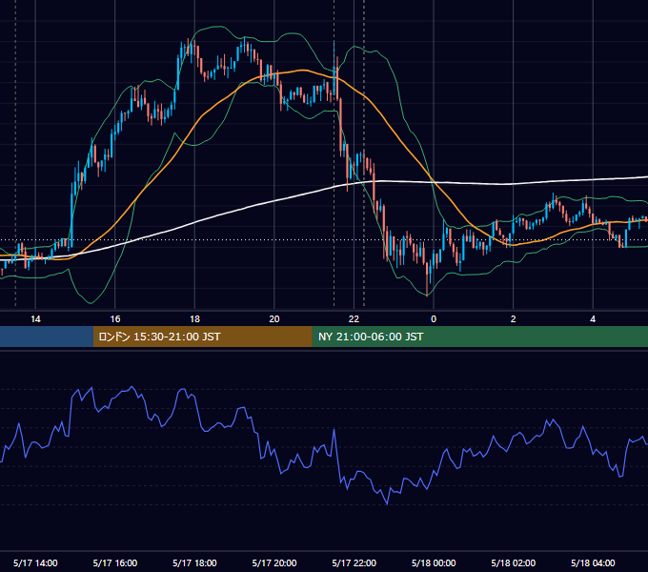648x572 pixels.
Task: Click the London session bar 15:30-21:00 JST
Action: 202,337
